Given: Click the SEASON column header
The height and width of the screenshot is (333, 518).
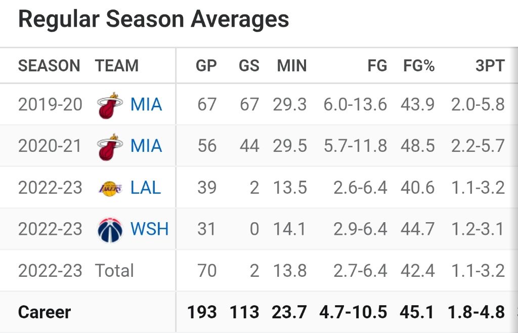Looking at the screenshot, I should (x=49, y=65).
